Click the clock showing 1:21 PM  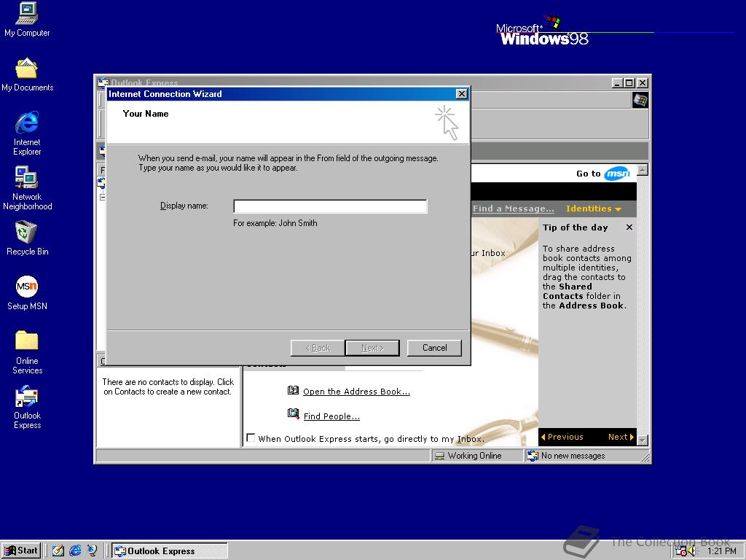pos(721,551)
